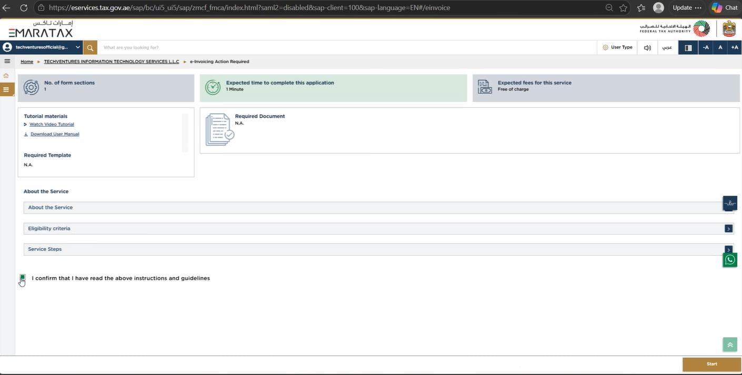Bookmark this page with star icon
Screen dimensions: 742x375
click(624, 8)
